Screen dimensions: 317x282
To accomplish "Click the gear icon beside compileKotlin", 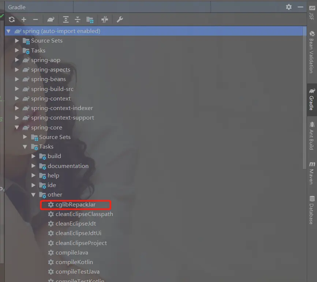I will coord(51,262).
